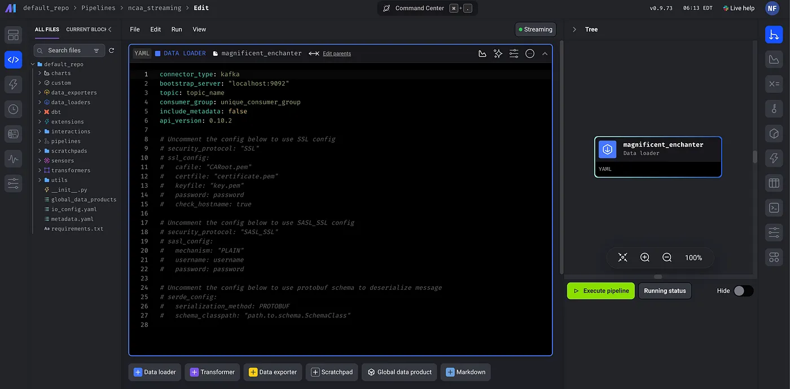The height and width of the screenshot is (389, 790).
Task: Collapse the magnificent_enchanter block
Action: tap(545, 54)
